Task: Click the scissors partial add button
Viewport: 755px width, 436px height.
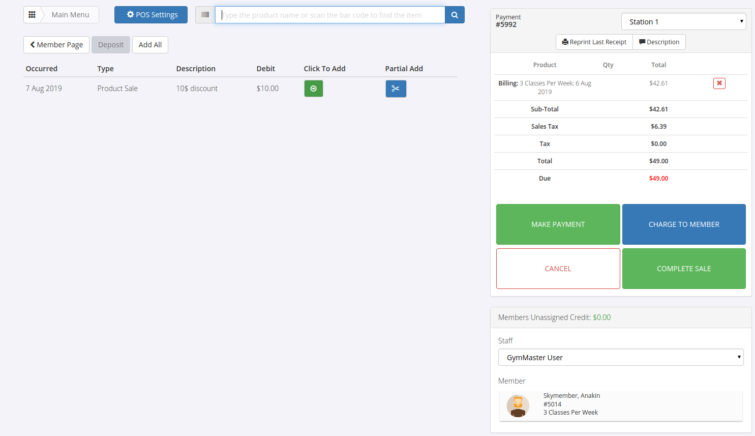Action: (x=396, y=89)
